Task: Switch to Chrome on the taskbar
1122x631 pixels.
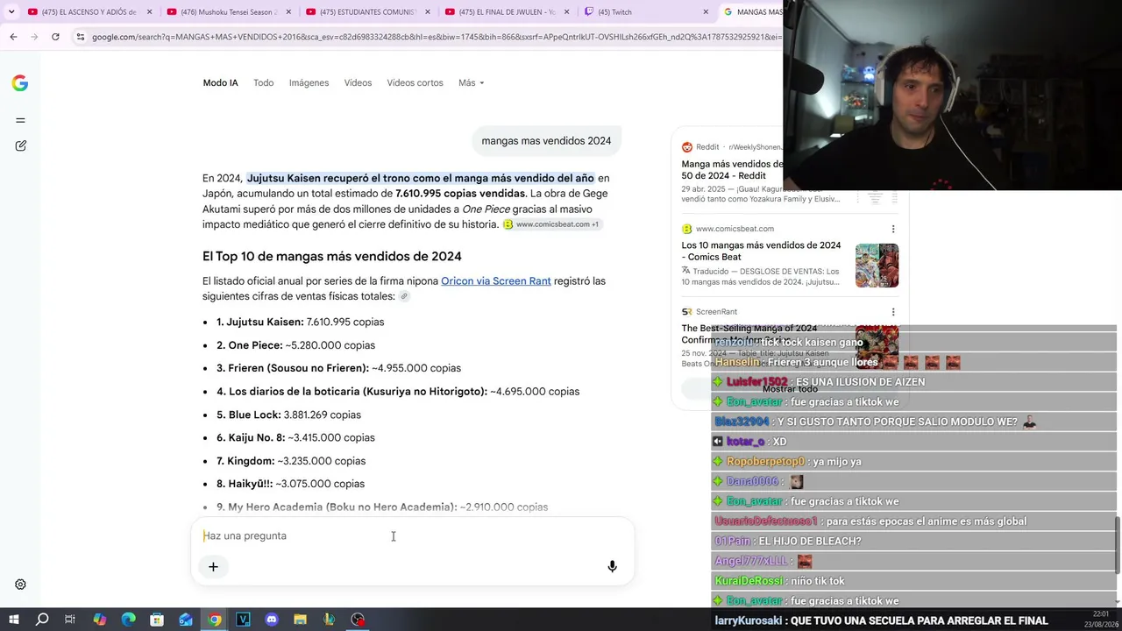Action: click(214, 620)
